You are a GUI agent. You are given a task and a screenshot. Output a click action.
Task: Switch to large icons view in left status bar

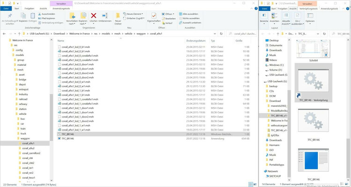point(255,185)
